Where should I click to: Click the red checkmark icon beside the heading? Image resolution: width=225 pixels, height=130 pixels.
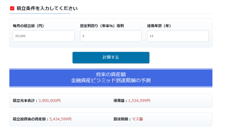12,8
